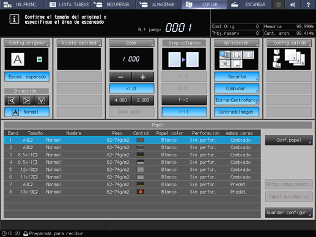Image resolution: width=316 pixels, height=237 pixels.
Task: Click the Papel section header
Action: pos(158,125)
